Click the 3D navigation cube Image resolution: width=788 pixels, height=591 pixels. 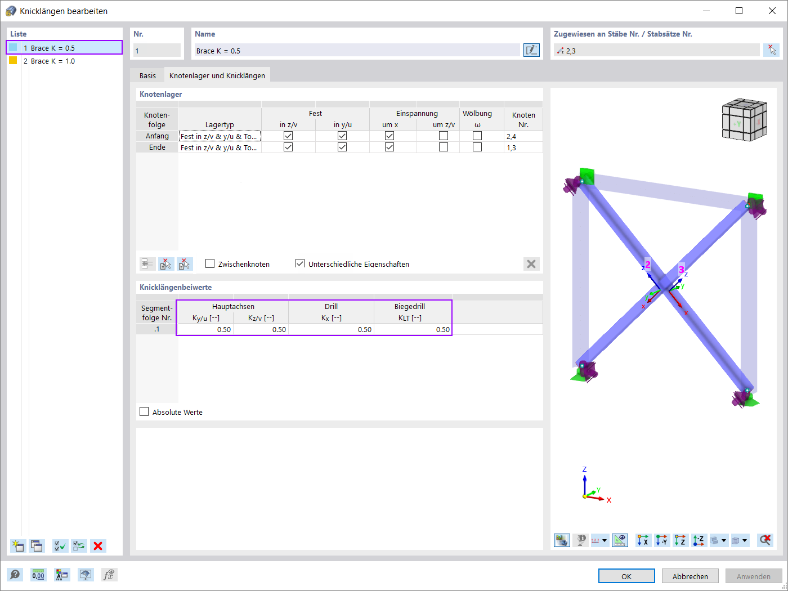coord(745,119)
